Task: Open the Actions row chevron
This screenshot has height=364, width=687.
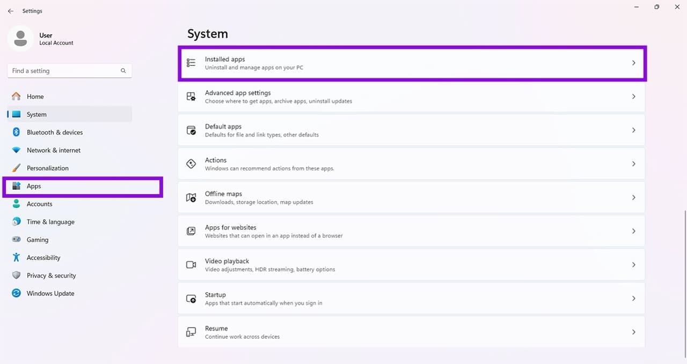Action: pos(634,164)
